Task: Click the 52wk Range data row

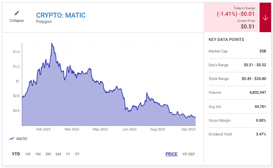Action: [237, 79]
